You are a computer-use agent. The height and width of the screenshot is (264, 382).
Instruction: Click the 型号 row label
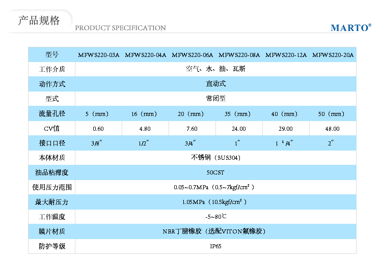coord(51,54)
